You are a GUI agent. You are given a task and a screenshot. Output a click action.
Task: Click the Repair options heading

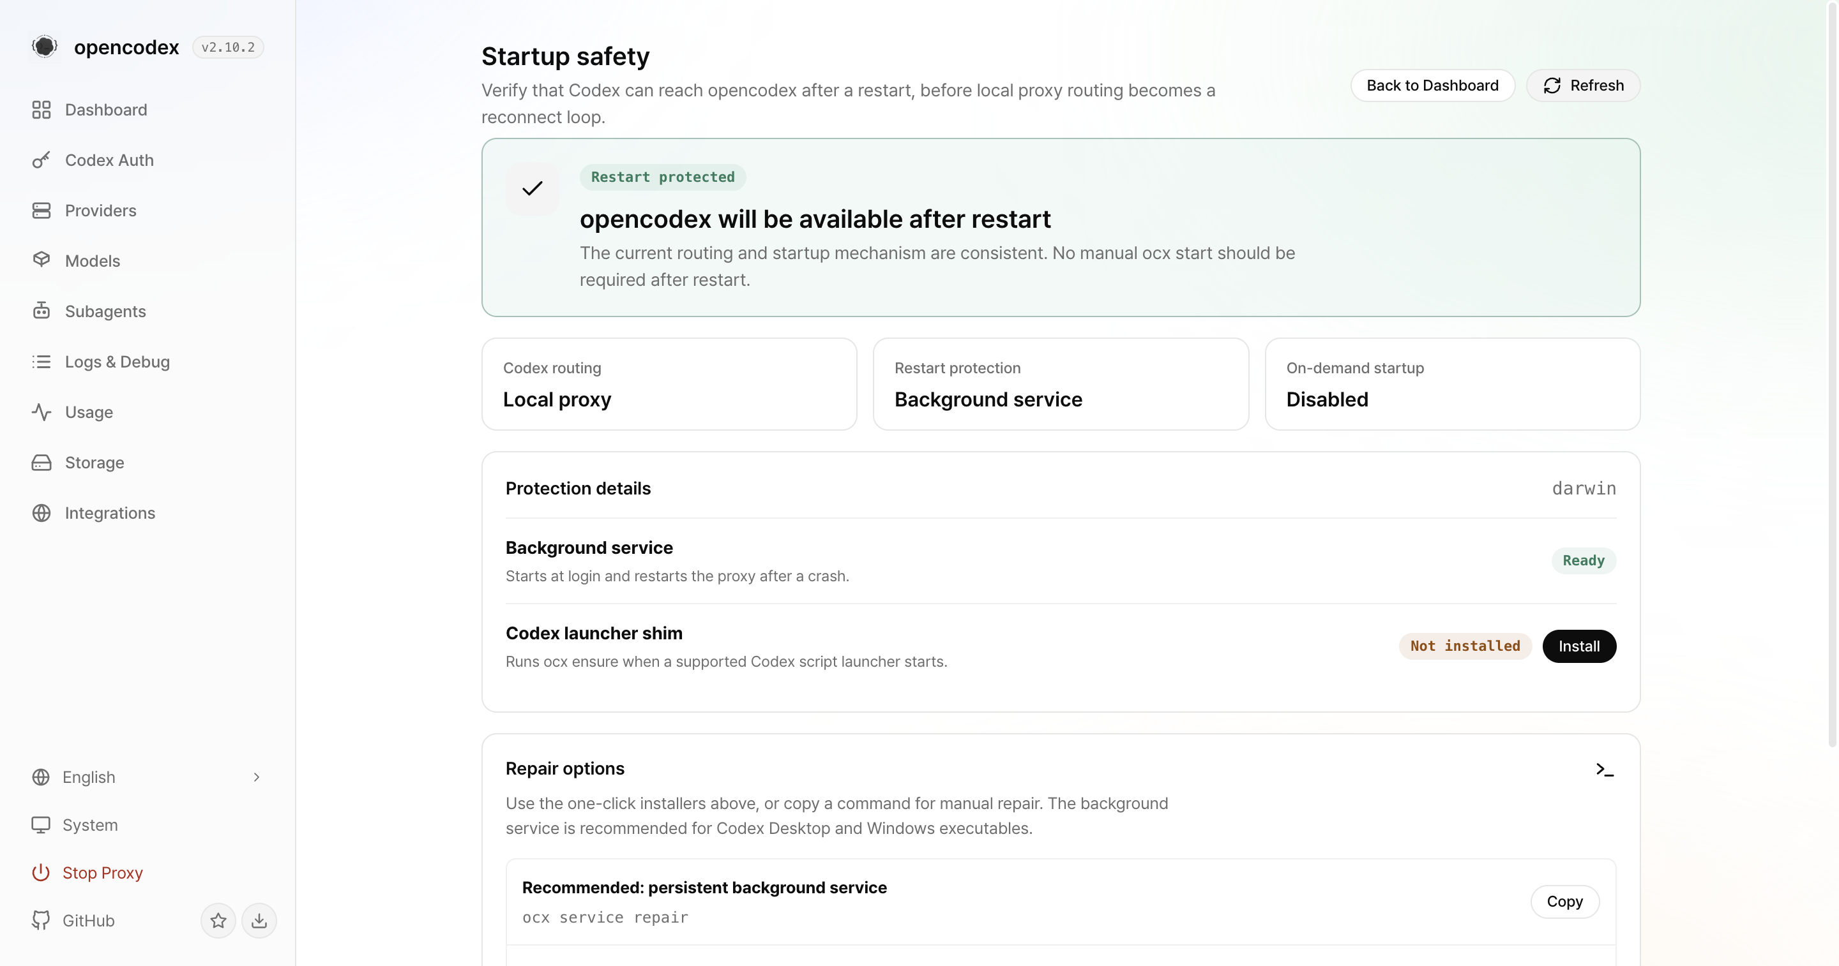coord(564,768)
